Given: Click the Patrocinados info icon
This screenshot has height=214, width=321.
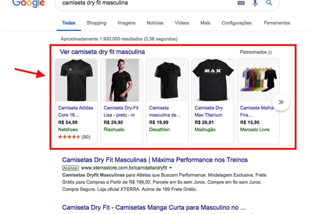Looking at the screenshot, I should coord(270,52).
